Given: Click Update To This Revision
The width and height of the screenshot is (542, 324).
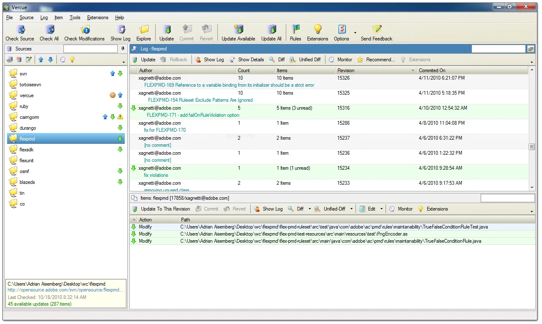Looking at the screenshot, I should point(162,208).
